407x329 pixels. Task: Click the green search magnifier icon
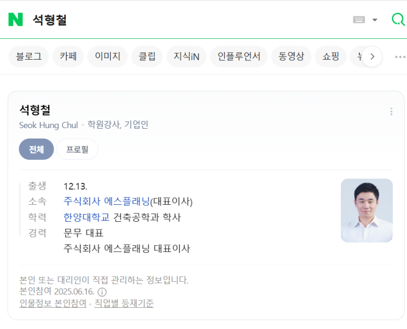(398, 20)
